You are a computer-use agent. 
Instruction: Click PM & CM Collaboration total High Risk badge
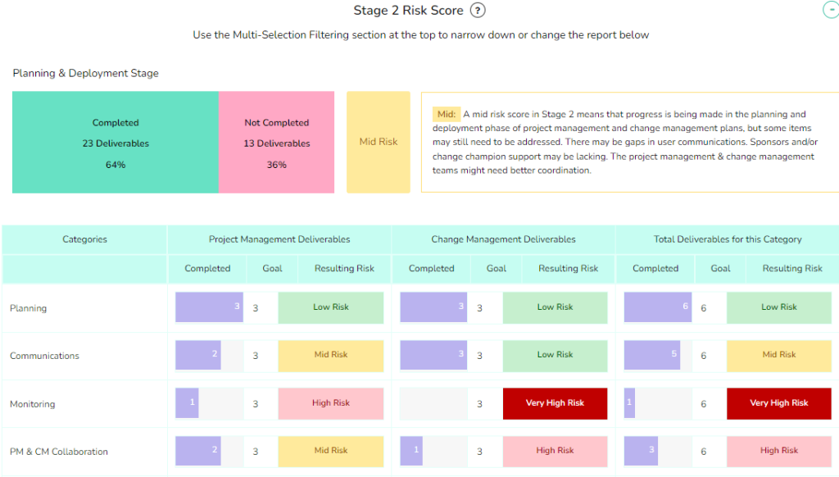click(x=779, y=451)
